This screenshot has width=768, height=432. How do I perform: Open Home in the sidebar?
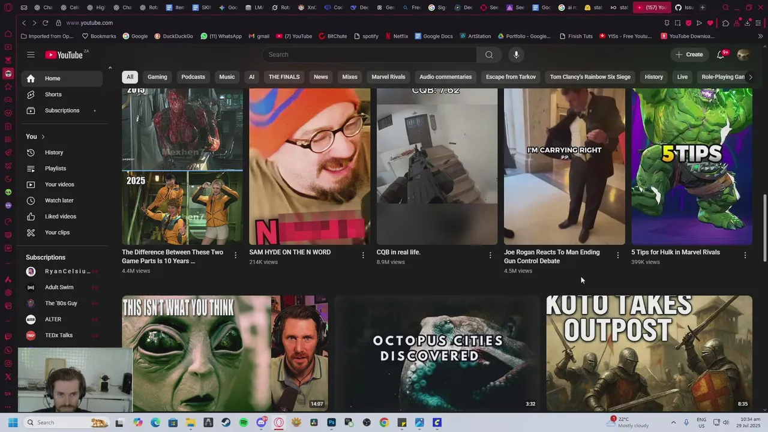click(62, 79)
